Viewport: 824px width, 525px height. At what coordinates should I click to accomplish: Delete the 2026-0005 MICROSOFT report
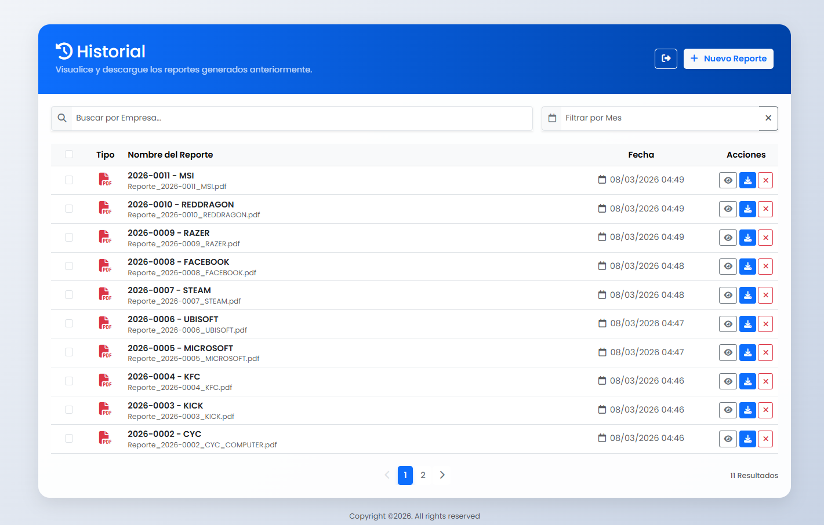click(765, 352)
